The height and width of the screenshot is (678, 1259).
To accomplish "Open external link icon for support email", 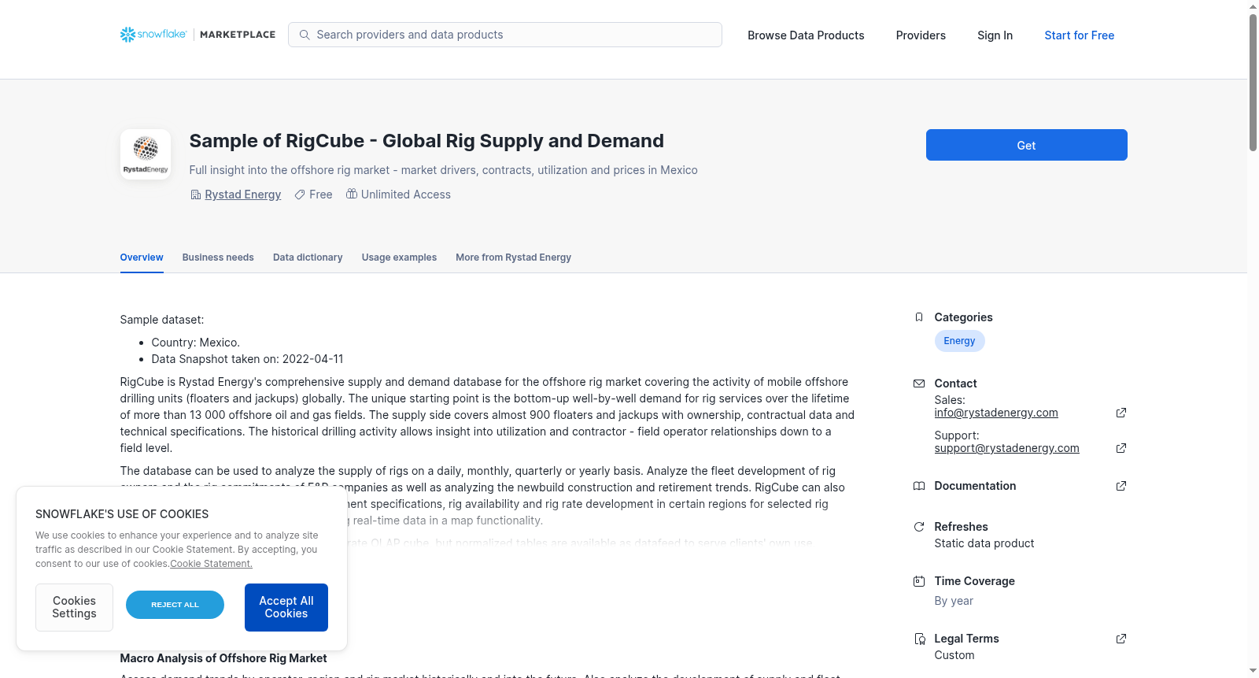I will [1121, 448].
